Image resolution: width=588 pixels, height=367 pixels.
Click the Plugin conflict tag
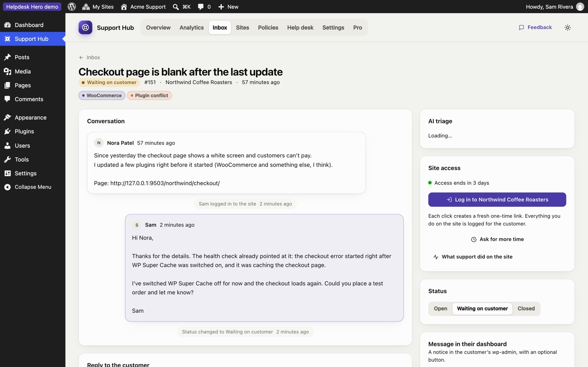(x=149, y=96)
